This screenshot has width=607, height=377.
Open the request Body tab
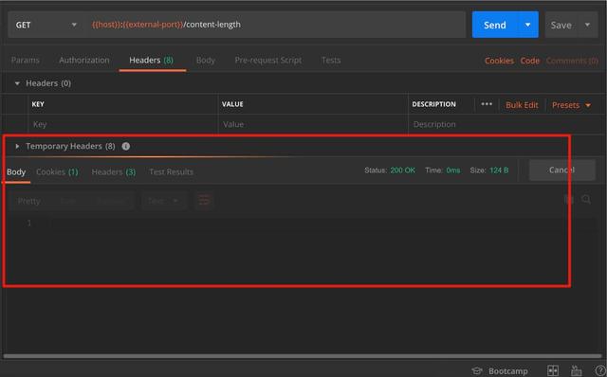pos(205,61)
